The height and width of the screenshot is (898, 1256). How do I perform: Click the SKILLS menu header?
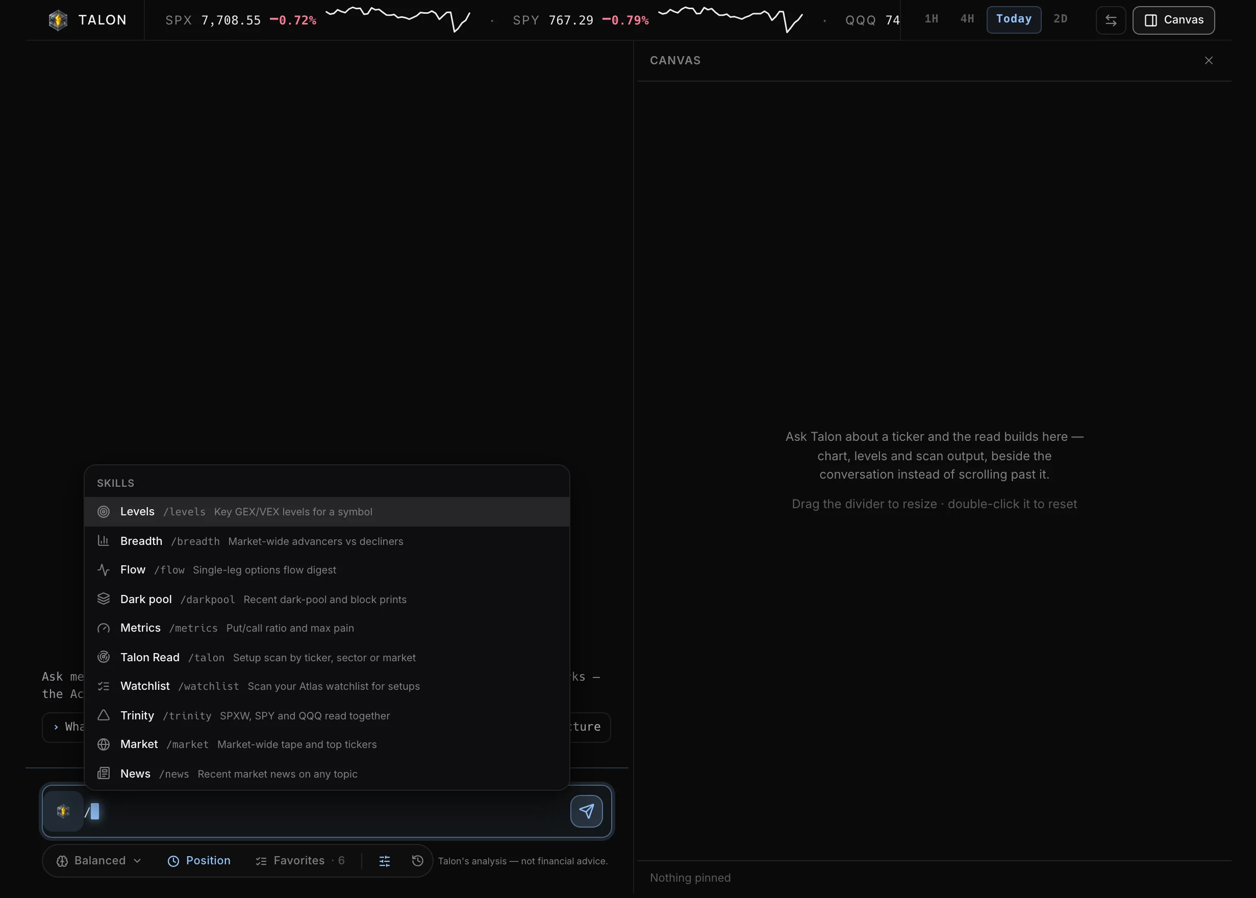click(115, 483)
